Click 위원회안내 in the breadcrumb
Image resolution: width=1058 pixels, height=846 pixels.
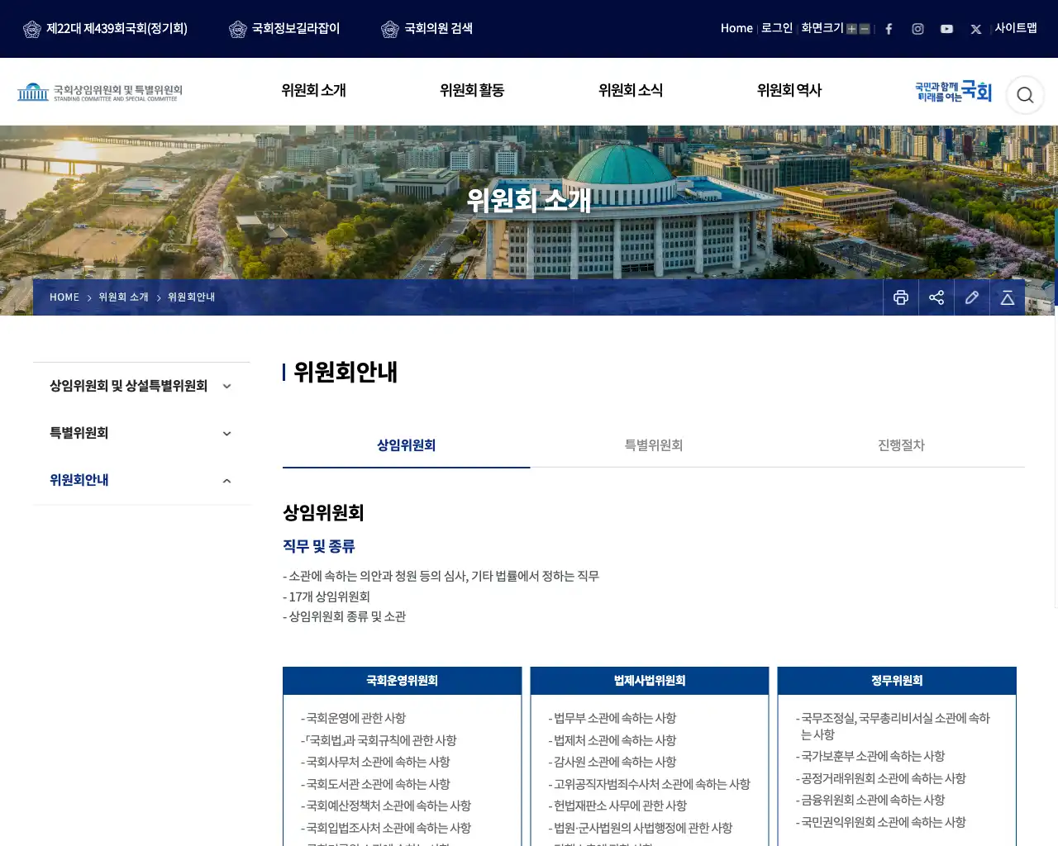(191, 297)
